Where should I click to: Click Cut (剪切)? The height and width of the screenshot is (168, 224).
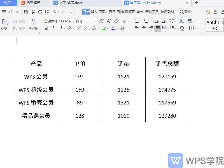pyautogui.click(x=19, y=21)
